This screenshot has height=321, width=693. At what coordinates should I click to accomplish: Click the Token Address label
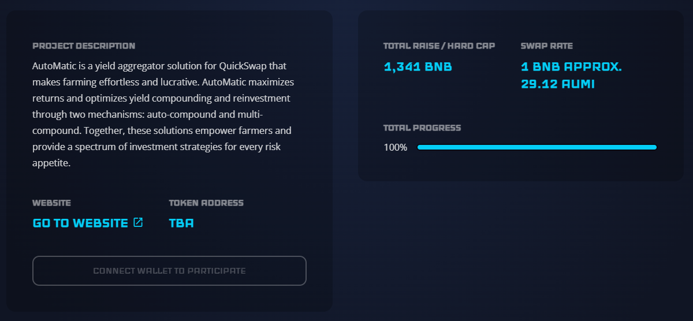click(206, 203)
